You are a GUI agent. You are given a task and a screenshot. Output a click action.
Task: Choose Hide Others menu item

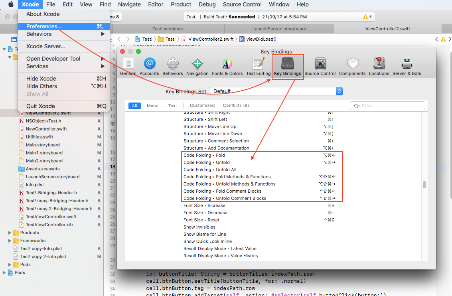tap(64, 86)
